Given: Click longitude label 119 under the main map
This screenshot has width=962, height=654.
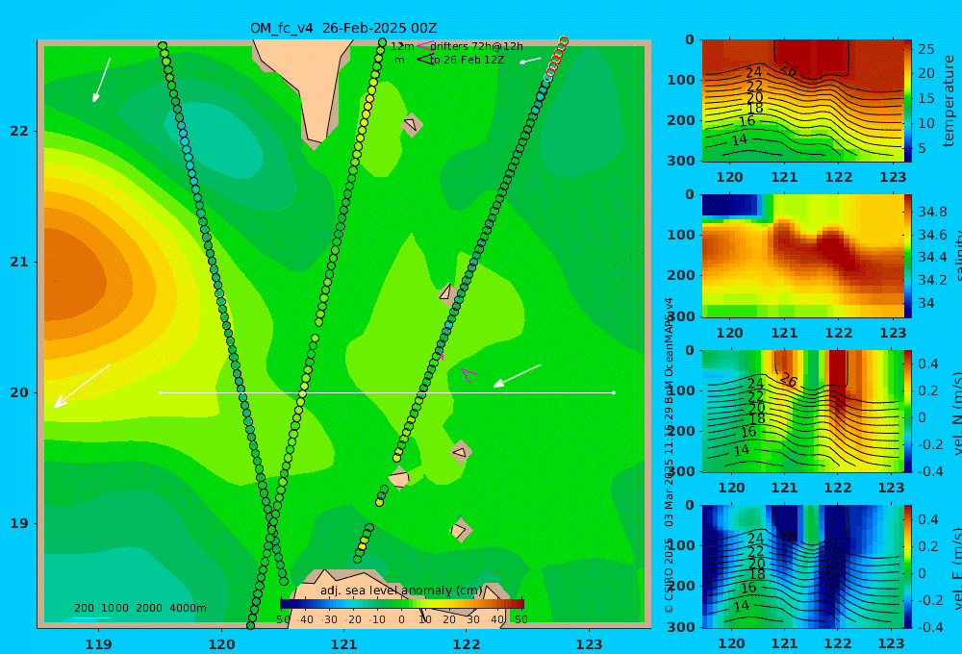Looking at the screenshot, I should [x=98, y=644].
